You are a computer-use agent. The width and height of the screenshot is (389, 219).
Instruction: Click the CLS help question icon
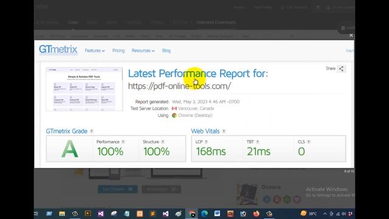(x=309, y=142)
